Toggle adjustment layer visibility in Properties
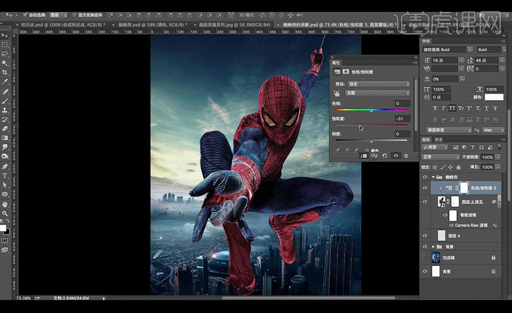The width and height of the screenshot is (512, 313). 396,156
